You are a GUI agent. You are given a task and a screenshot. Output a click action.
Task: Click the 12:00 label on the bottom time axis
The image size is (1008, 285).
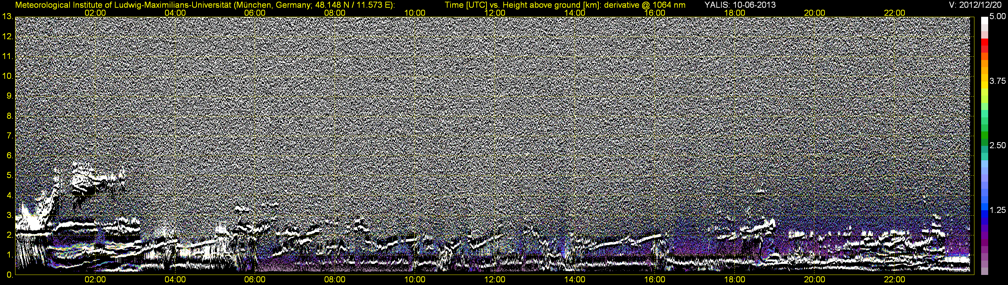495,280
